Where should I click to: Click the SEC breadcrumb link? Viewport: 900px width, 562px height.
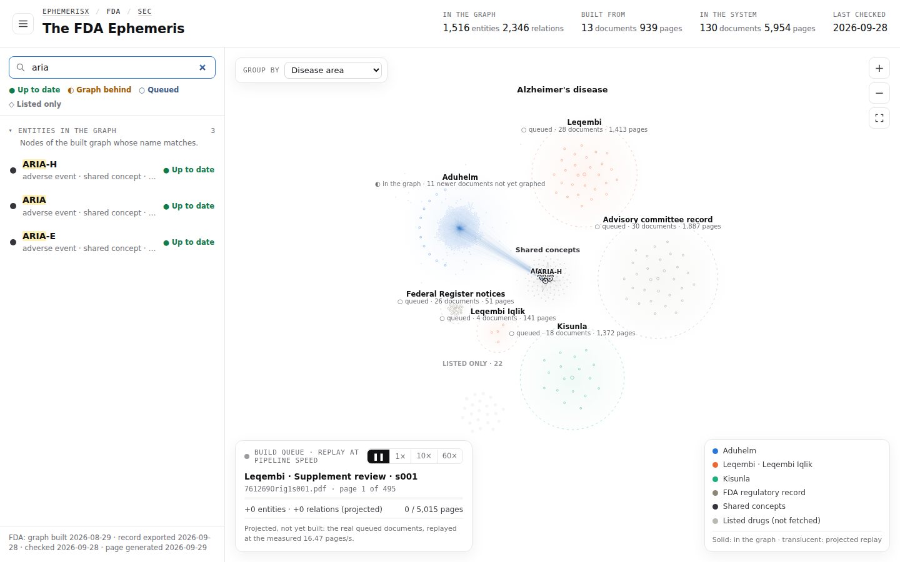click(144, 11)
